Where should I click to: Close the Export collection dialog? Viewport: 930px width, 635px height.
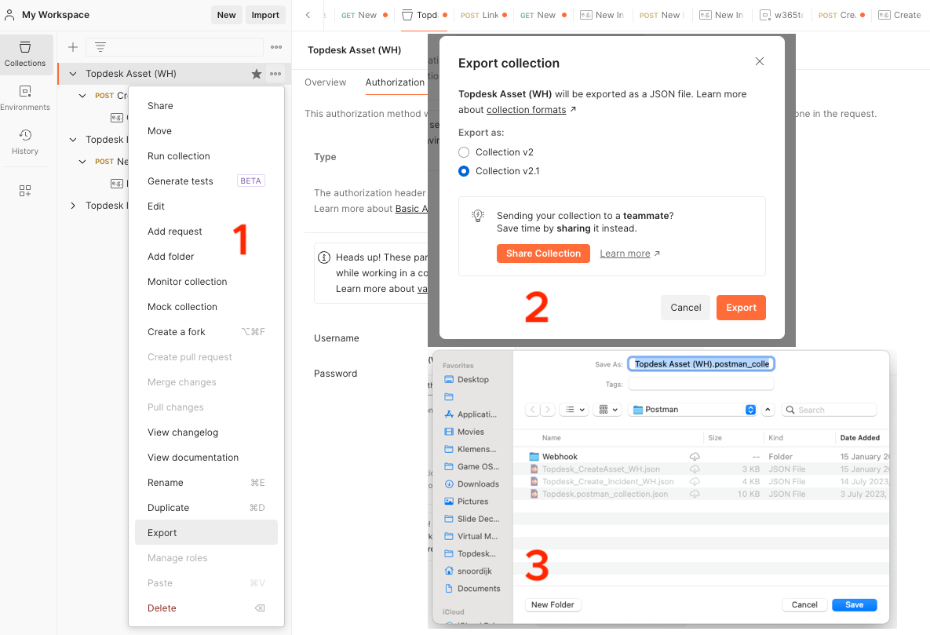pyautogui.click(x=759, y=61)
